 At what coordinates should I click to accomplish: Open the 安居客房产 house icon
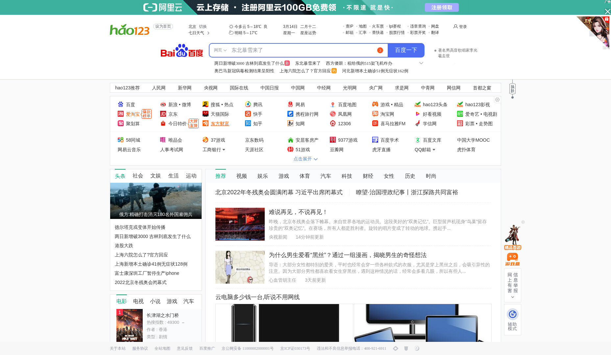[x=290, y=140]
